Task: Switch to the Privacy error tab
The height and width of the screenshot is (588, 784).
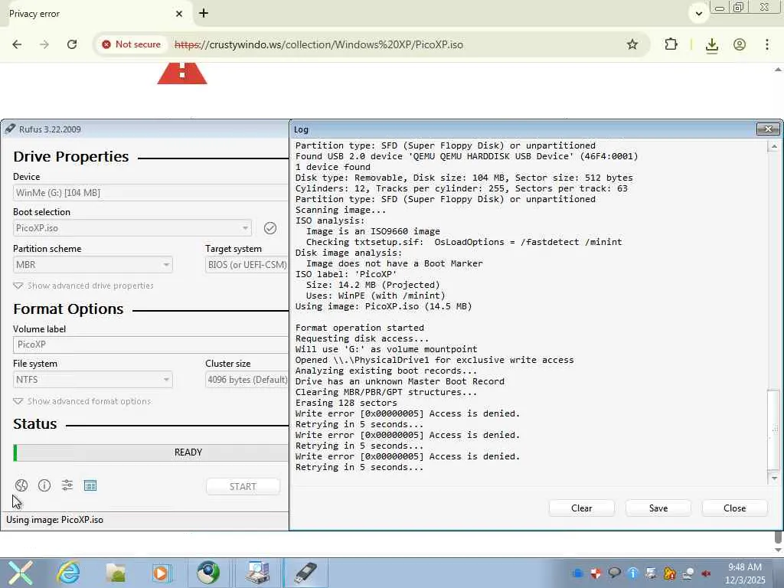Action: pyautogui.click(x=95, y=14)
